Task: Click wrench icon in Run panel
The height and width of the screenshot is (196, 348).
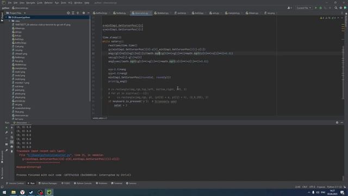Action: click(x=7, y=132)
